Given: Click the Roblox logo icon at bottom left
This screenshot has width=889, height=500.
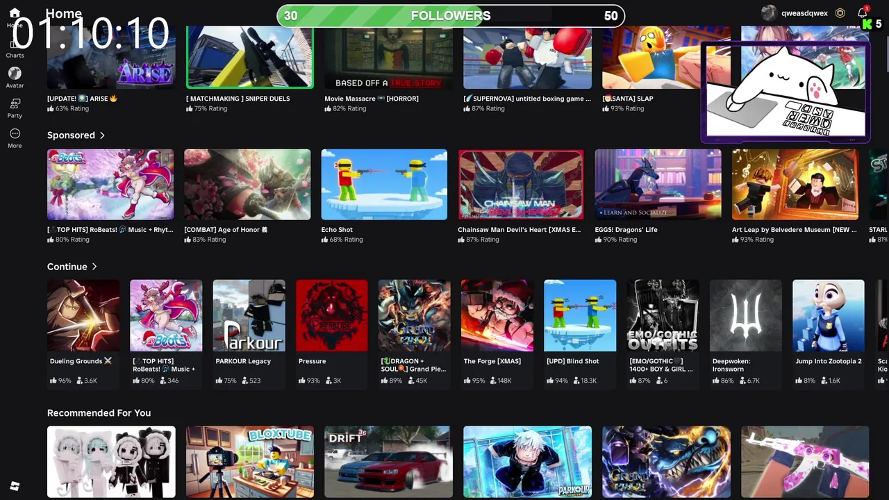Looking at the screenshot, I should [x=15, y=485].
